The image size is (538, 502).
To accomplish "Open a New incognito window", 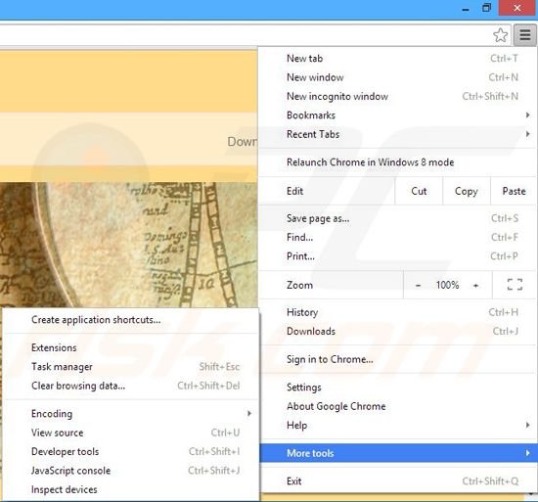I will (397, 96).
